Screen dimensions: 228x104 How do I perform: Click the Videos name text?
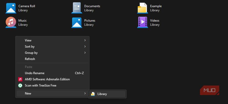[x=155, y=21]
